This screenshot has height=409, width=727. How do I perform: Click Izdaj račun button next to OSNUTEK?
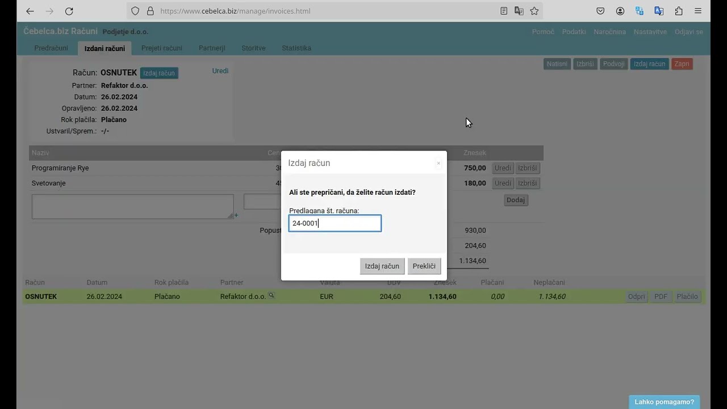tap(159, 73)
